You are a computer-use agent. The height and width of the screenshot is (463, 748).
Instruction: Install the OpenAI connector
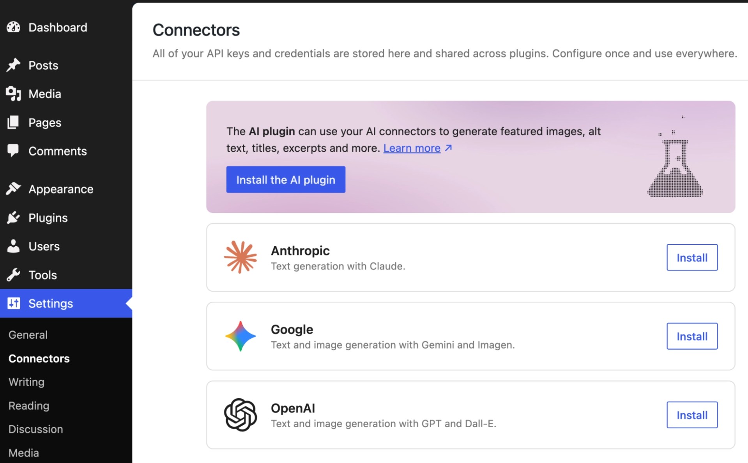692,415
